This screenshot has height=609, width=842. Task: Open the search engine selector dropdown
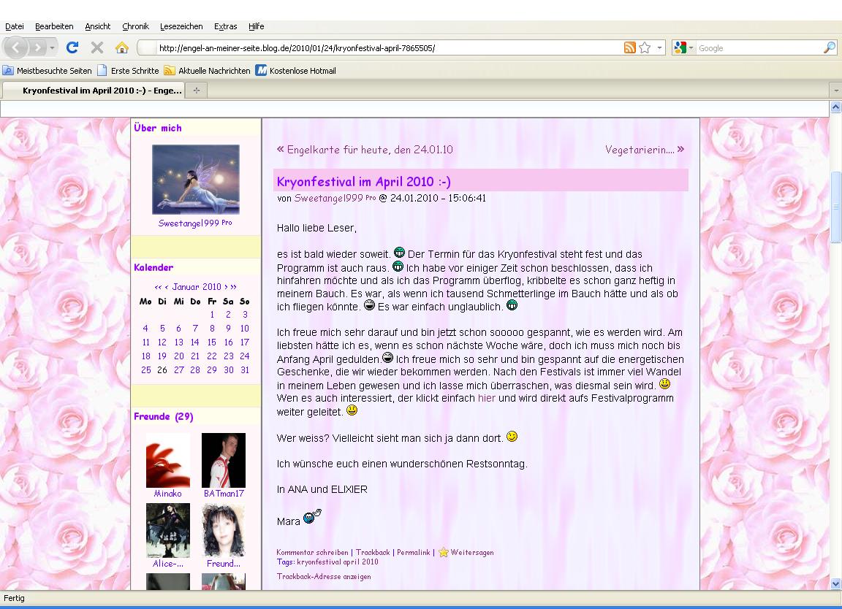[x=683, y=48]
